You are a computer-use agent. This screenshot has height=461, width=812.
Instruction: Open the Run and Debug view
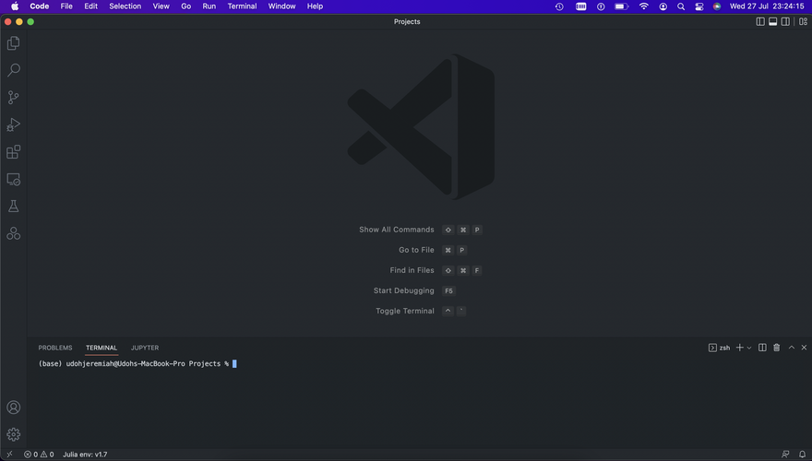click(x=13, y=124)
